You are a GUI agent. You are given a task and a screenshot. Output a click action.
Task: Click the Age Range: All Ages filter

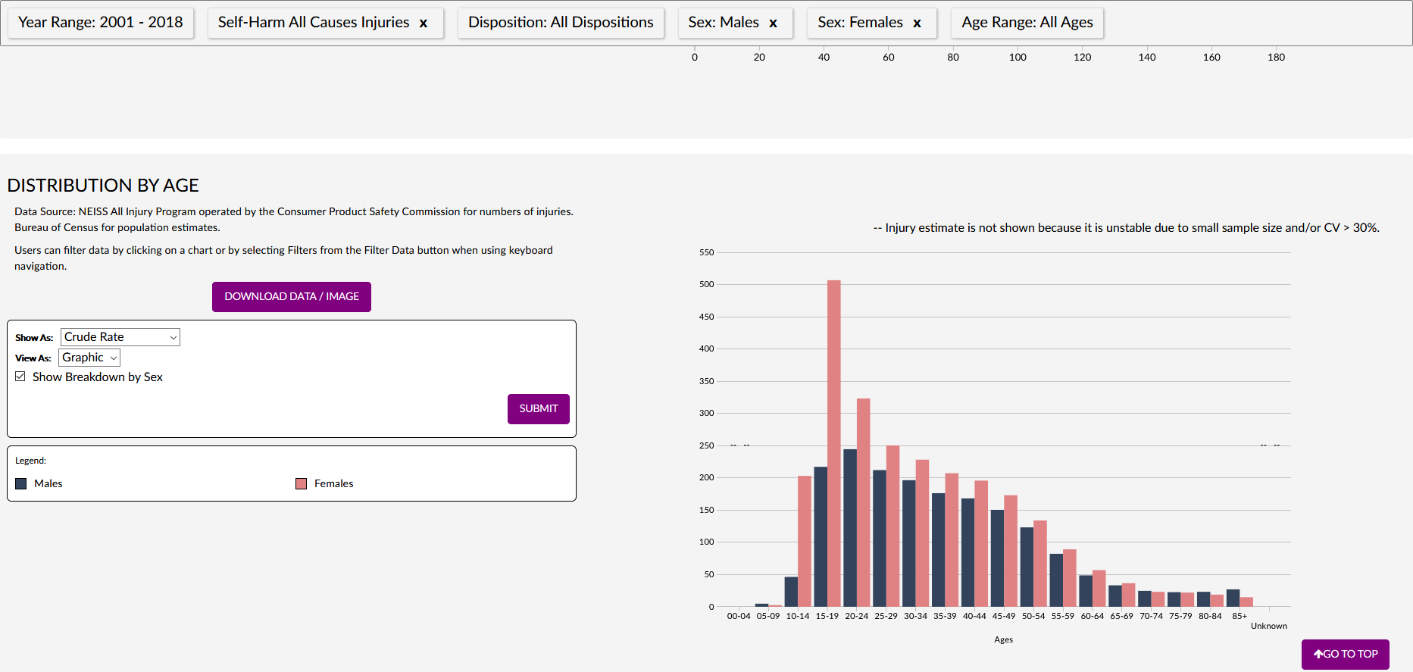[x=1027, y=23]
